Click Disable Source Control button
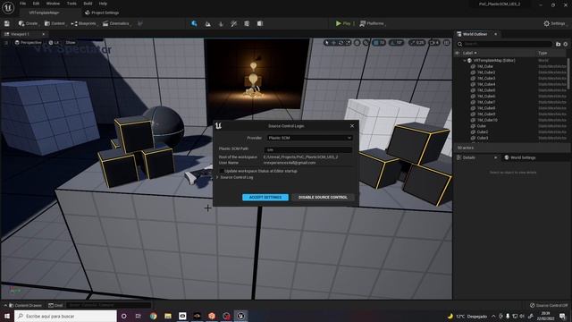The height and width of the screenshot is (322, 572). [x=323, y=197]
